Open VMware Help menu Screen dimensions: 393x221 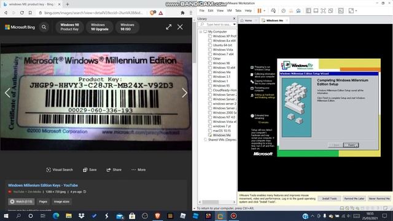tap(248, 11)
